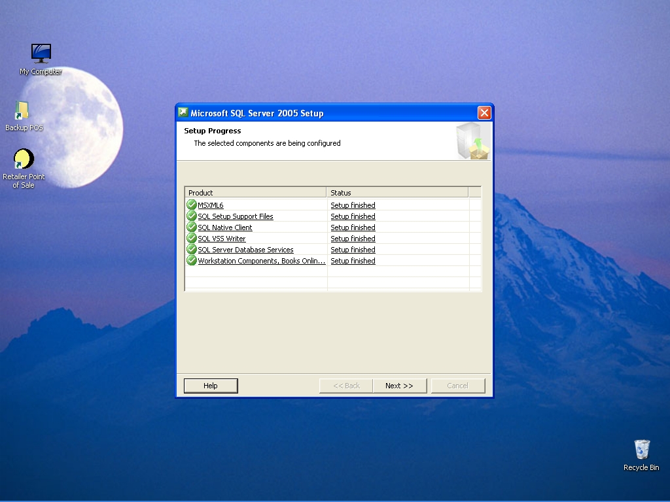Launch Retailer Point of Sale shortcut
This screenshot has width=670, height=502.
(24, 159)
